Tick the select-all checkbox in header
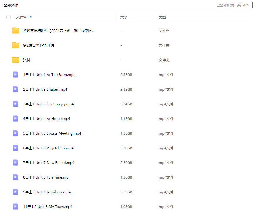Viewport: 253px width, 210px height. coord(9,17)
